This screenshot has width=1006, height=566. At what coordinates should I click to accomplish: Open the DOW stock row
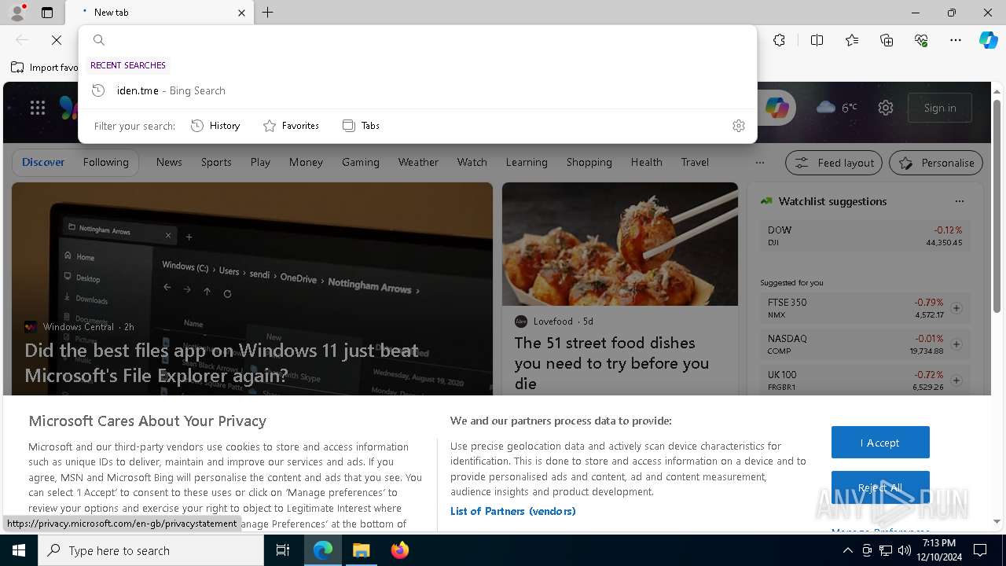[865, 236]
